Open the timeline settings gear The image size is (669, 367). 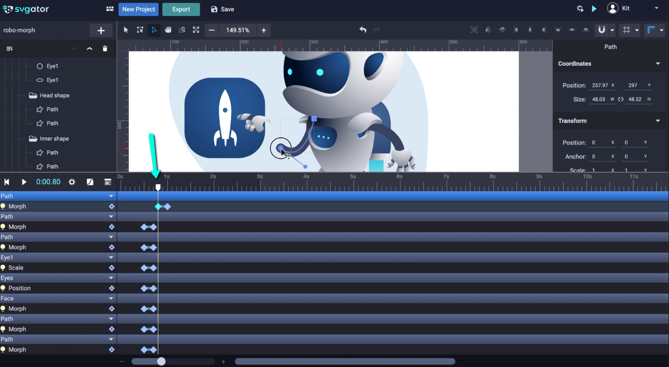[x=72, y=182]
